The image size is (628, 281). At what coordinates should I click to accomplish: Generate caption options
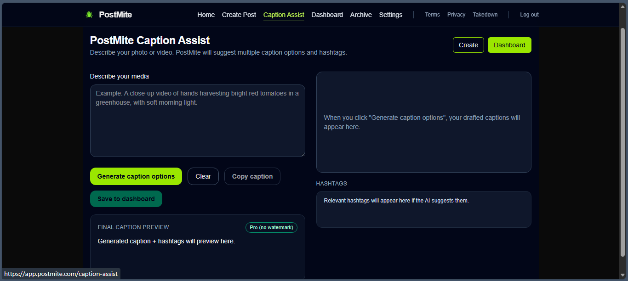pos(136,176)
